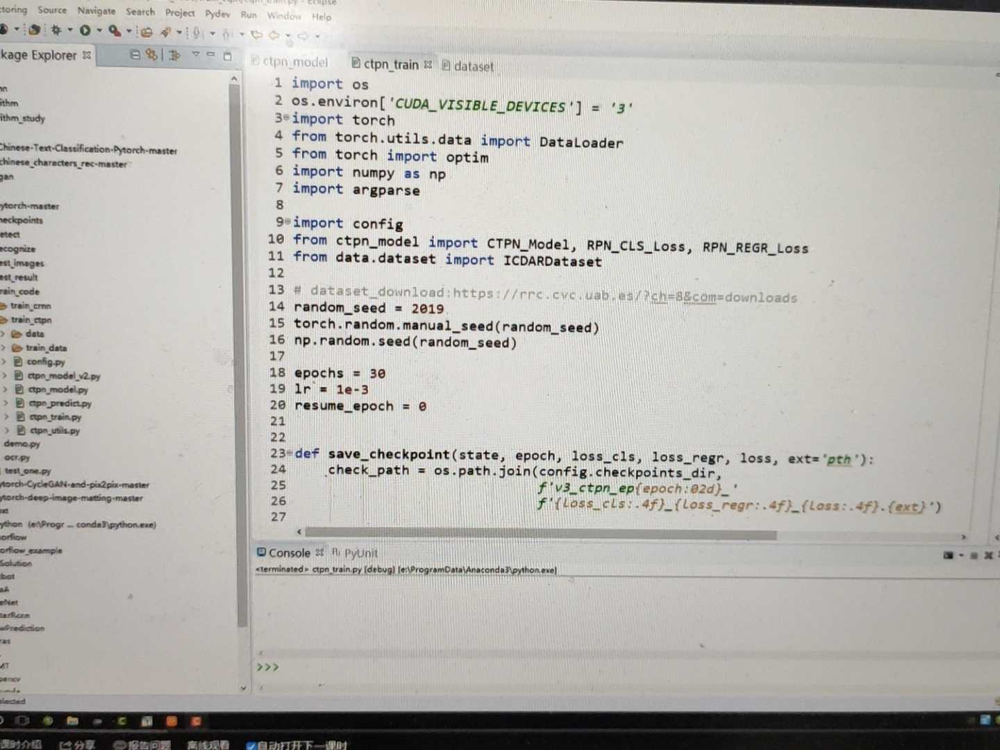Open the Run menu
The width and height of the screenshot is (1000, 750).
249,15
